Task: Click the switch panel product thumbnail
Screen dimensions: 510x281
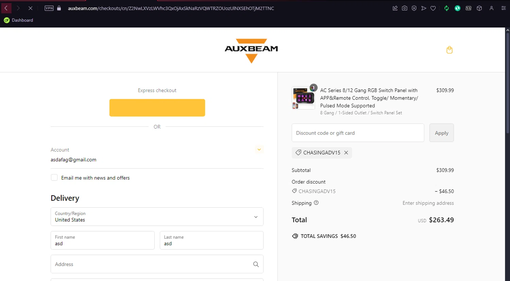Action: [x=303, y=98]
